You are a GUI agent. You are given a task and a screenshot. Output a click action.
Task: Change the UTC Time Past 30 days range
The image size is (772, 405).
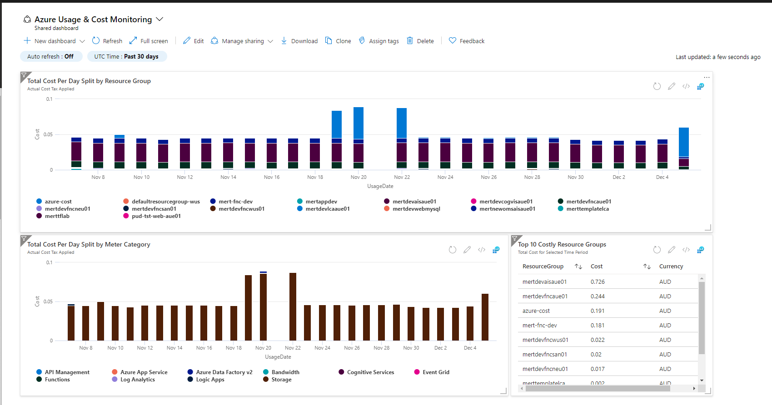pyautogui.click(x=127, y=56)
